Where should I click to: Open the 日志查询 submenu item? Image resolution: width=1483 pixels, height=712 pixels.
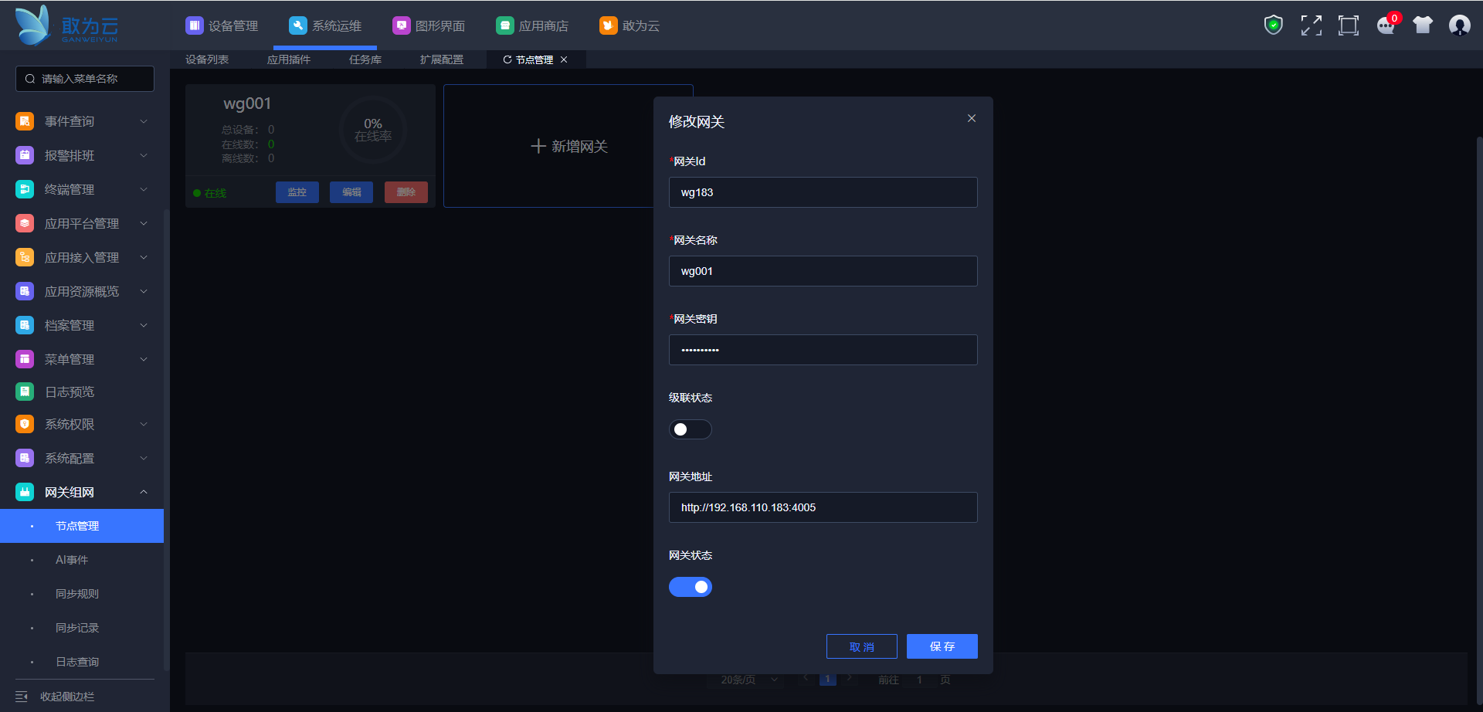82,662
